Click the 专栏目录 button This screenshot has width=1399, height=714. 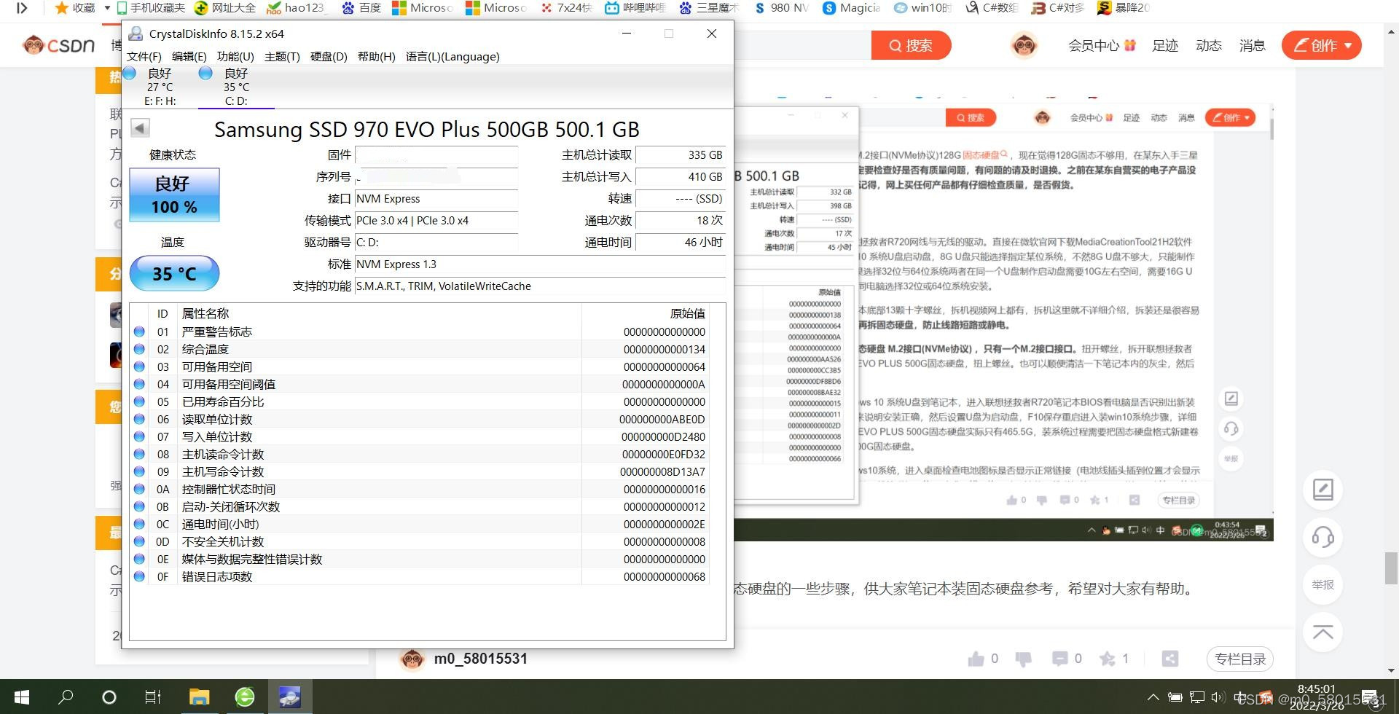[x=1240, y=659]
